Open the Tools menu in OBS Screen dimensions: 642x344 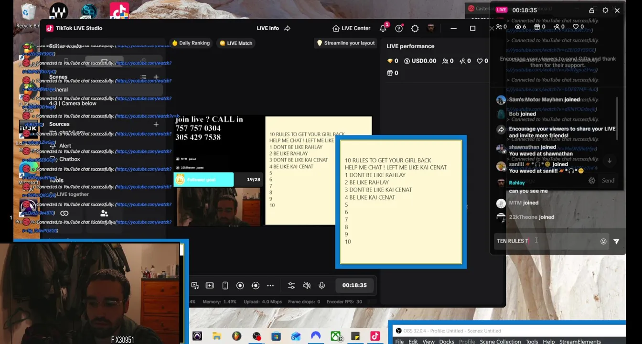[532, 341]
